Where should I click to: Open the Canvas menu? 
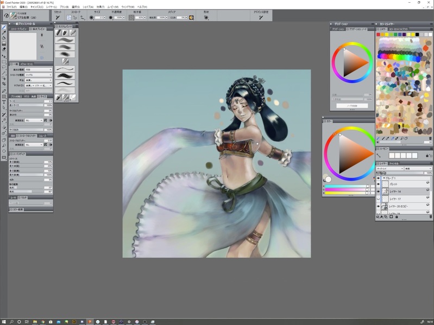pyautogui.click(x=37, y=7)
